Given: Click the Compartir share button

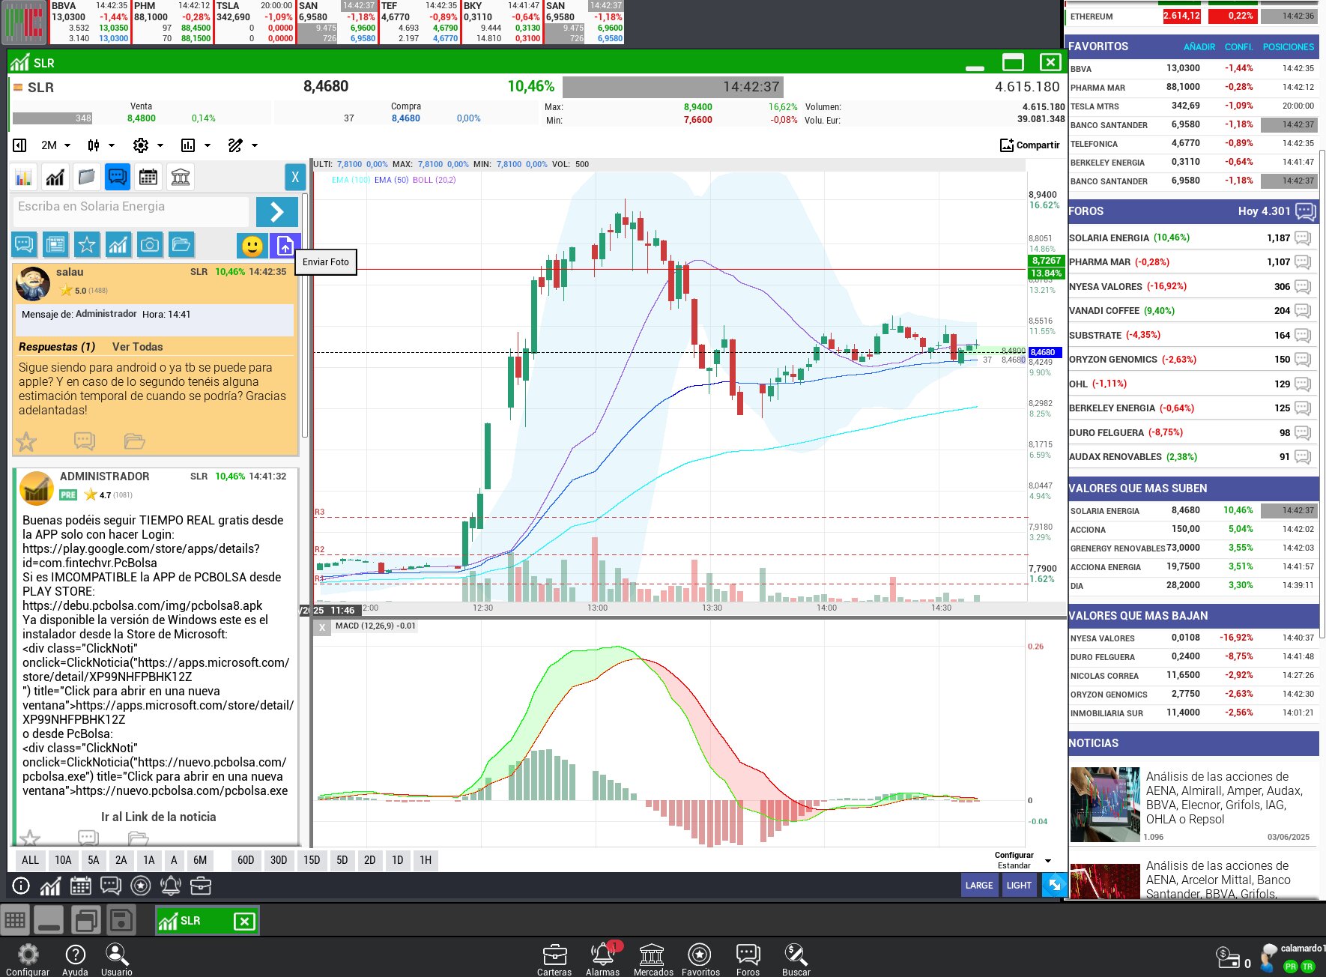Looking at the screenshot, I should [1029, 145].
